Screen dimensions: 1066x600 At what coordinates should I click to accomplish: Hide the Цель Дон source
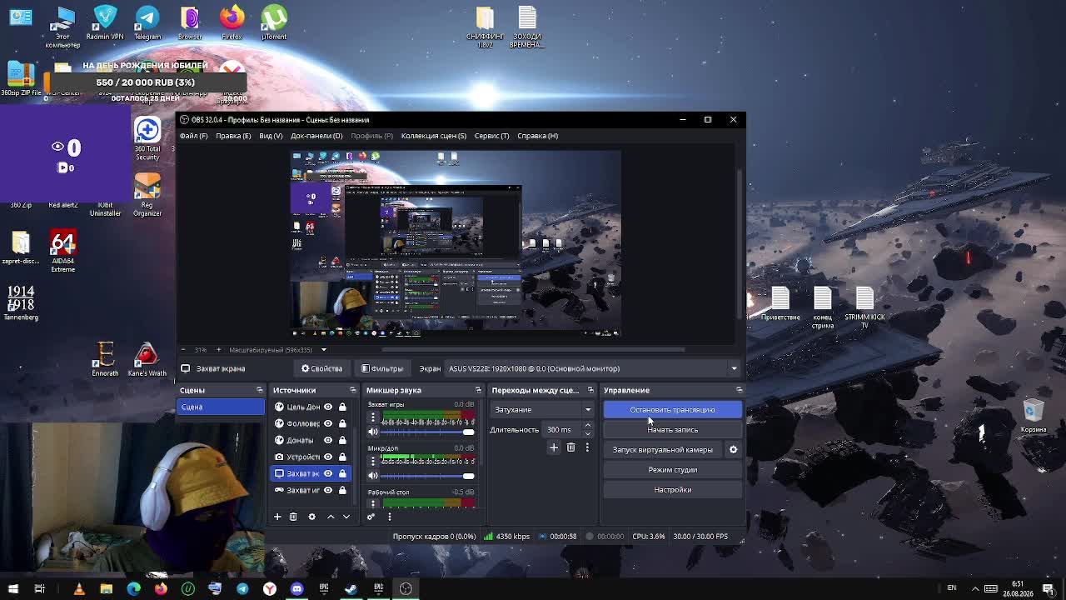click(x=328, y=407)
